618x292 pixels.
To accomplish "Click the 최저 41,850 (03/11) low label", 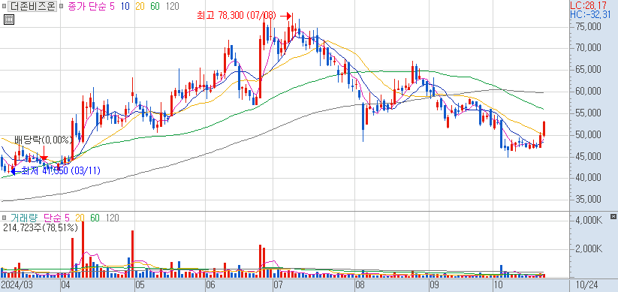I will click(x=60, y=171).
